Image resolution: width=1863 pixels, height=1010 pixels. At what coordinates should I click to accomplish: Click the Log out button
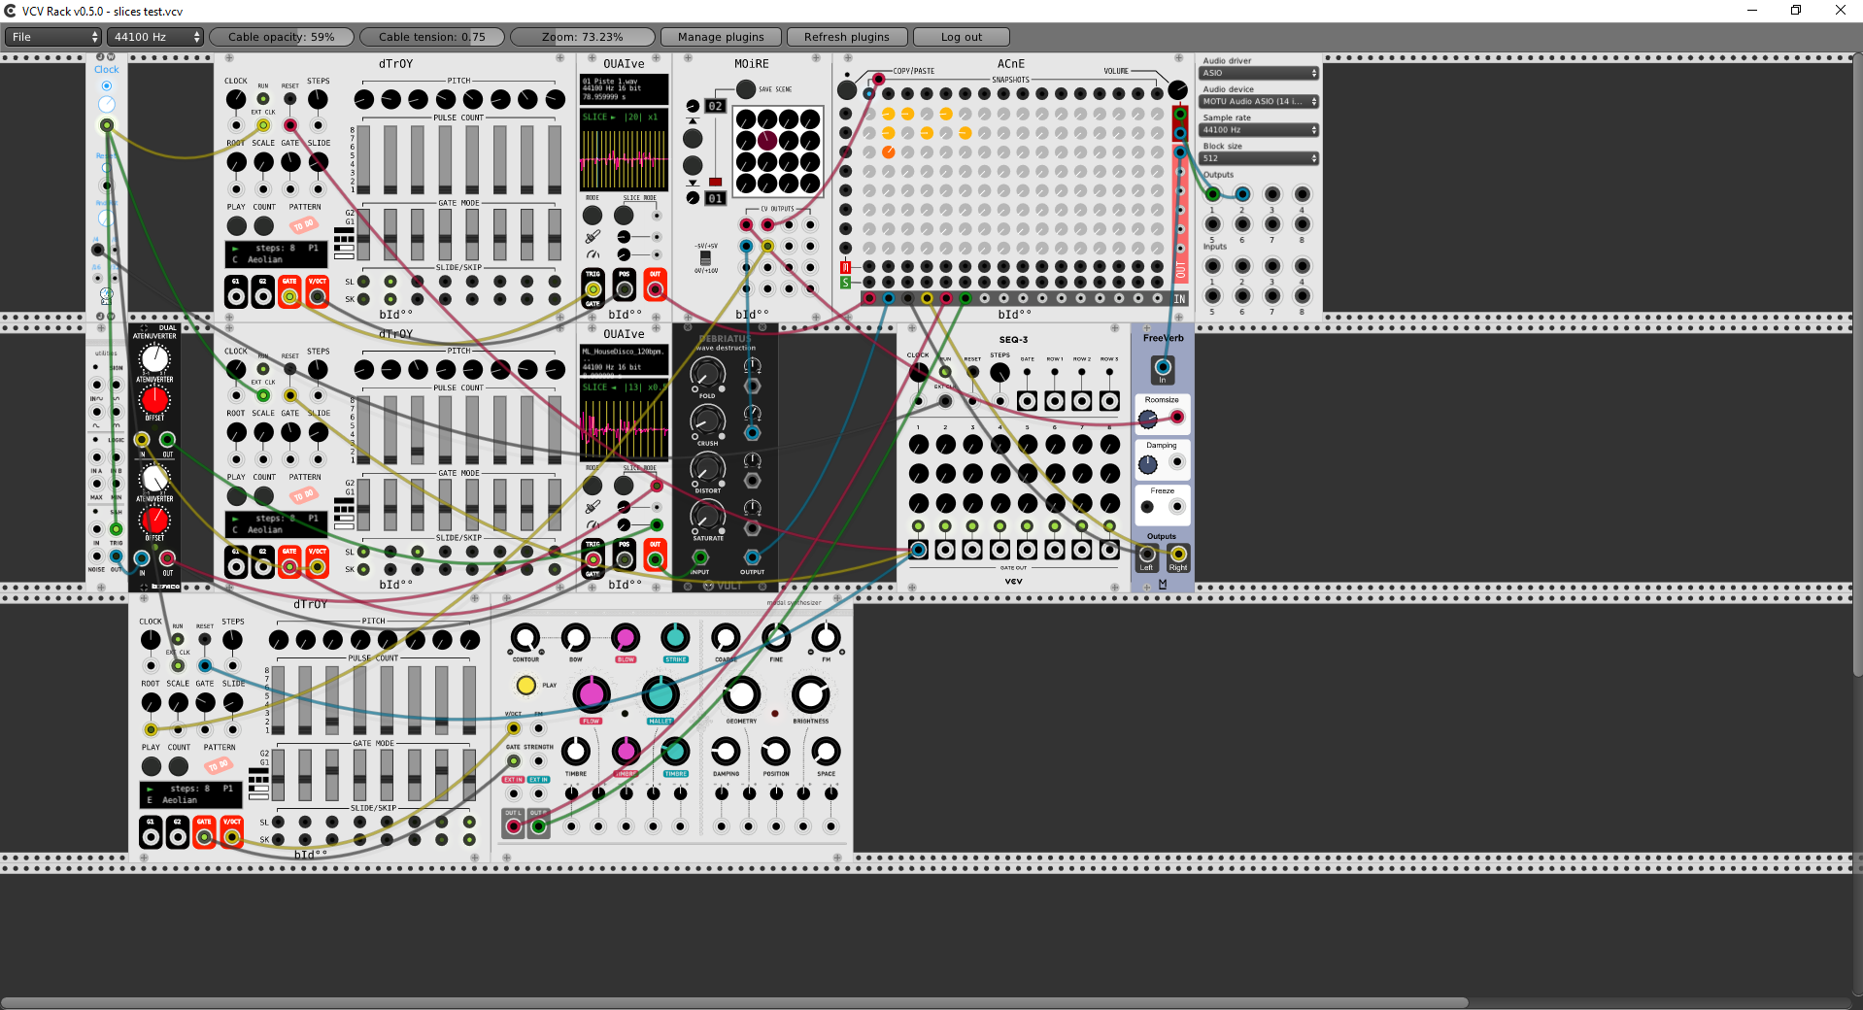pyautogui.click(x=961, y=37)
